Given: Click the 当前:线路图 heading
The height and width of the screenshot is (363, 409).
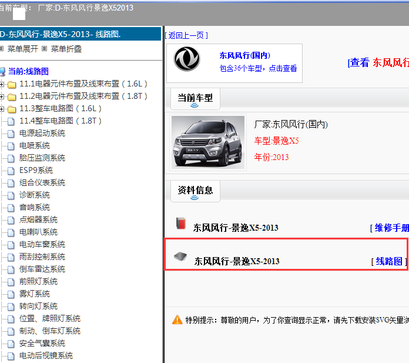Looking at the screenshot, I should coord(28,71).
